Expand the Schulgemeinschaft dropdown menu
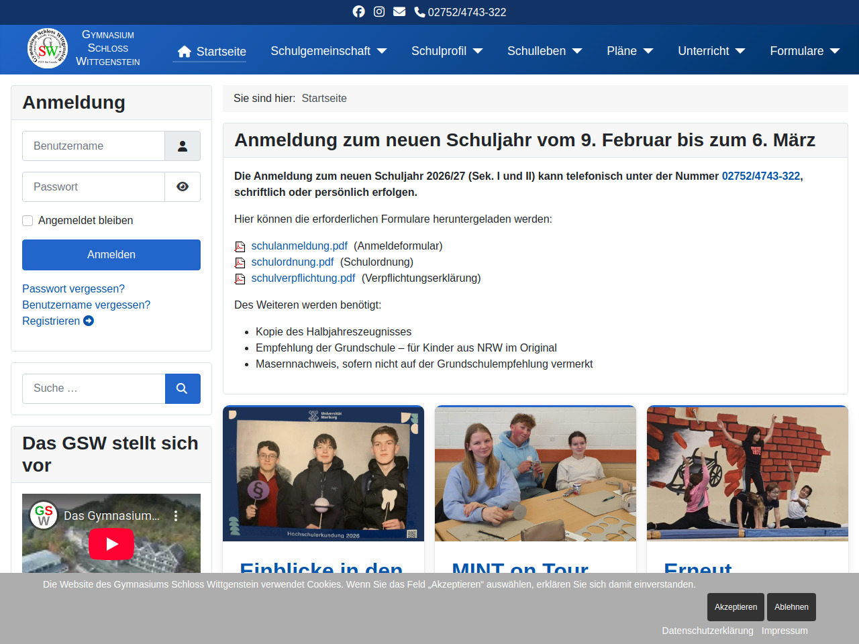The image size is (859, 644). [x=328, y=51]
